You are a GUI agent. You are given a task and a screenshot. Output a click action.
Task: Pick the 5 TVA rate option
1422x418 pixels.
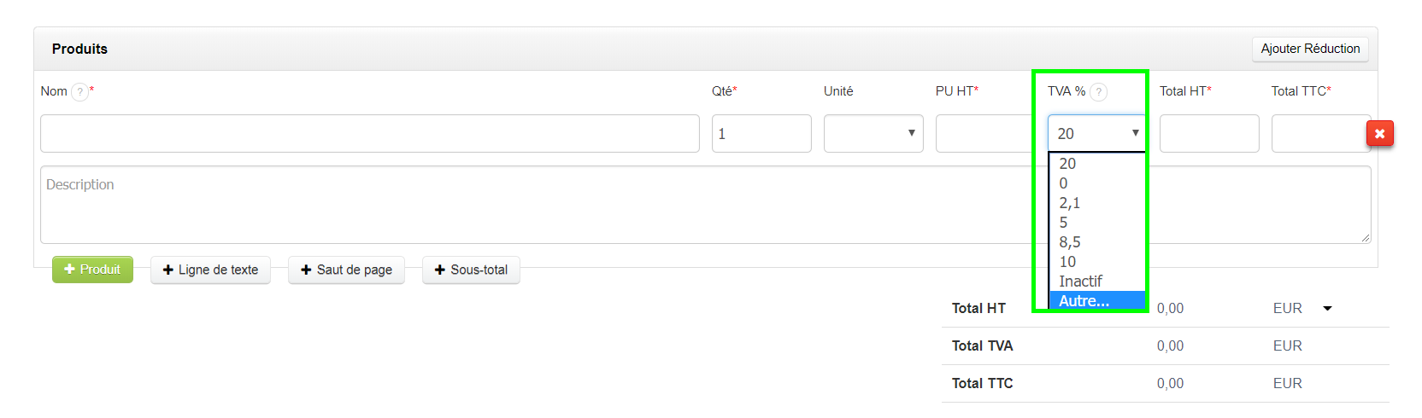[x=1064, y=223]
